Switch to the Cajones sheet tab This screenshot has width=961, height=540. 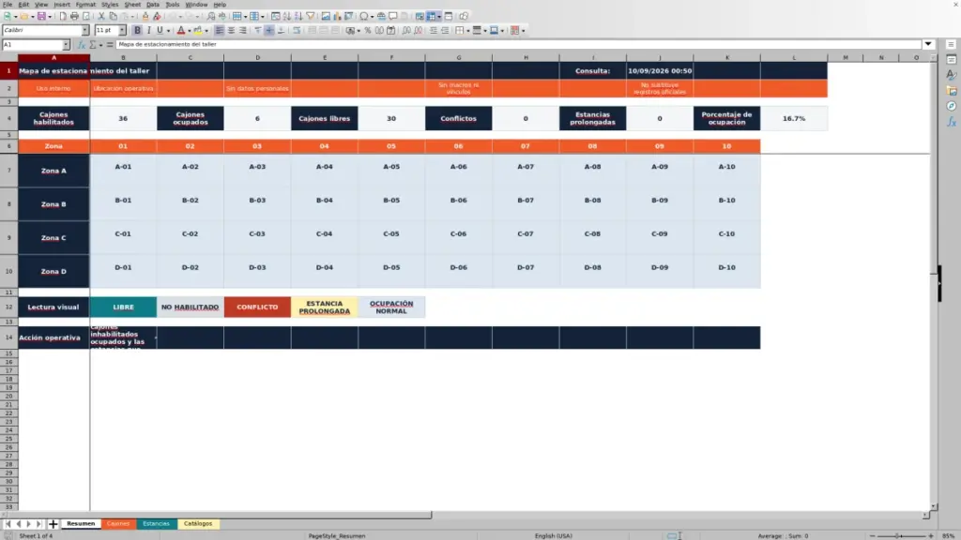pyautogui.click(x=118, y=523)
